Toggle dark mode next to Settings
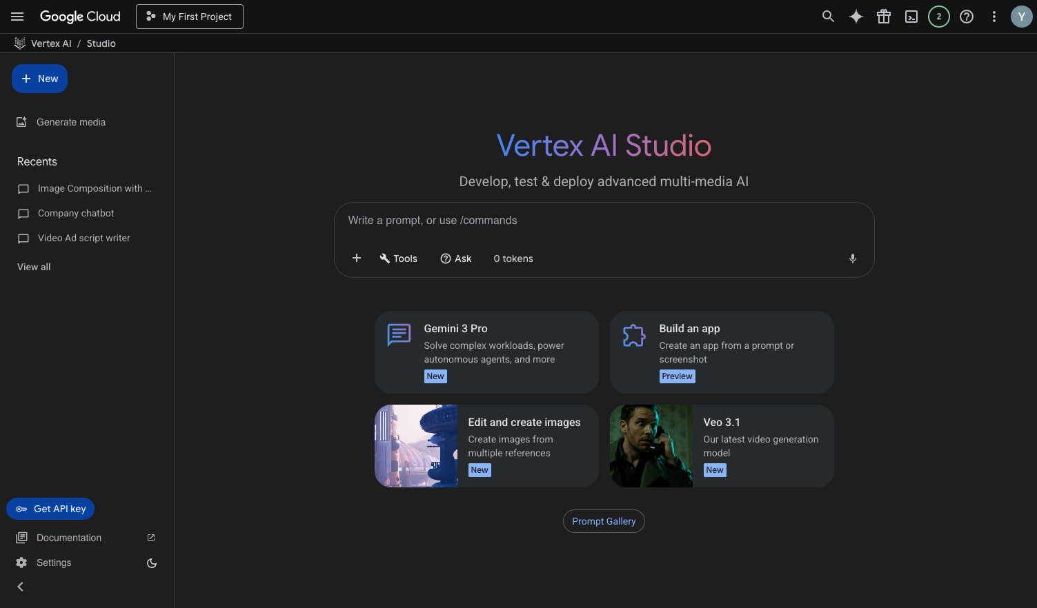This screenshot has width=1037, height=608. pyautogui.click(x=151, y=563)
